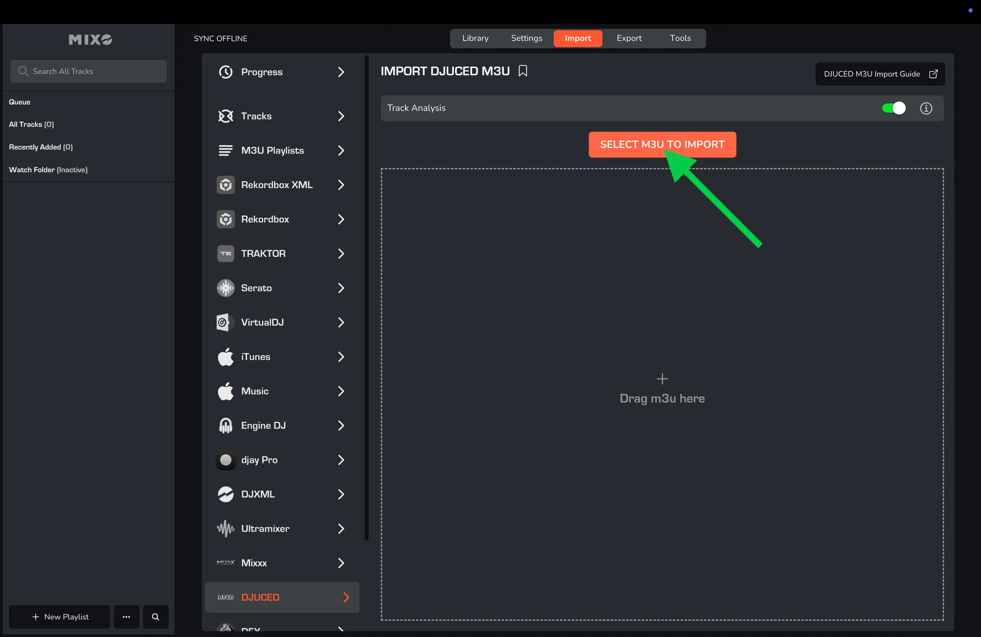
Task: Switch to the Export tab
Action: tap(629, 38)
